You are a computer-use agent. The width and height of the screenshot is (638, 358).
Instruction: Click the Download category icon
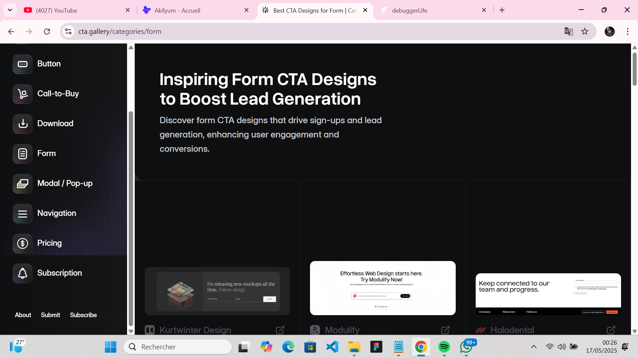[23, 124]
